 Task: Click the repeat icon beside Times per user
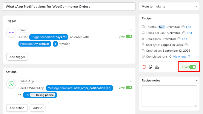coord(143,33)
